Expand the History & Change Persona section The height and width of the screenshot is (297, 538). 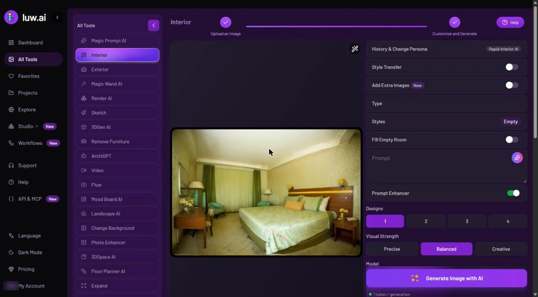click(x=446, y=49)
